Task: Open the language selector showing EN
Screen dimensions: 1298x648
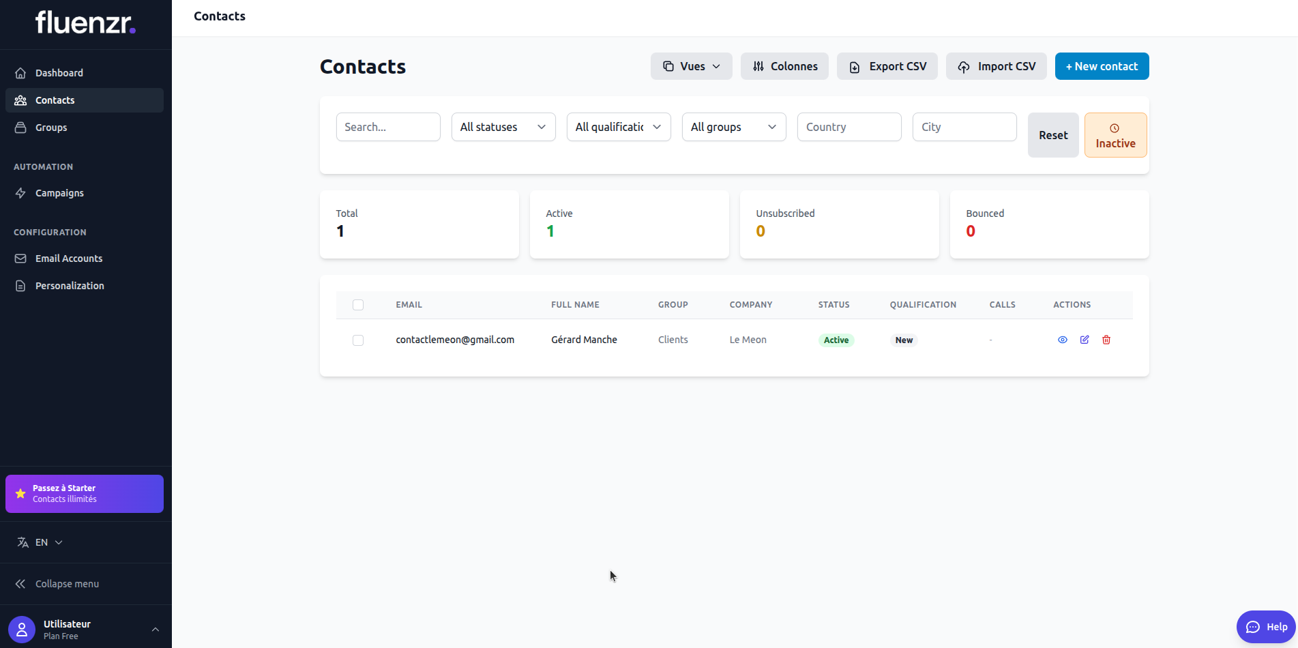Action: point(40,542)
